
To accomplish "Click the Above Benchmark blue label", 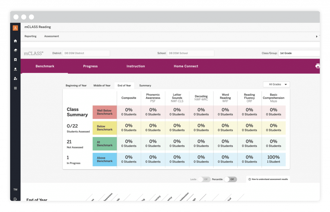I will tap(105, 159).
